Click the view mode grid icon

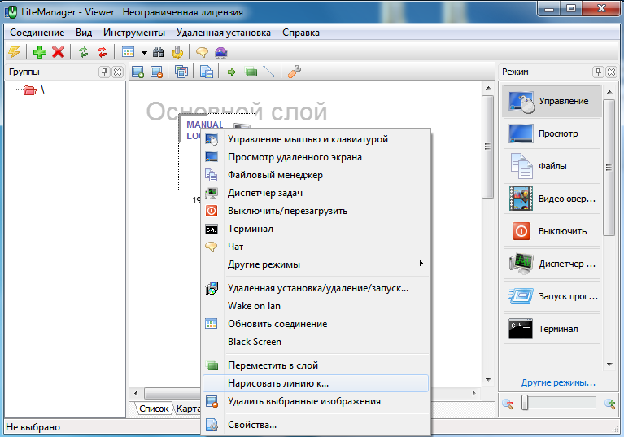click(x=129, y=52)
